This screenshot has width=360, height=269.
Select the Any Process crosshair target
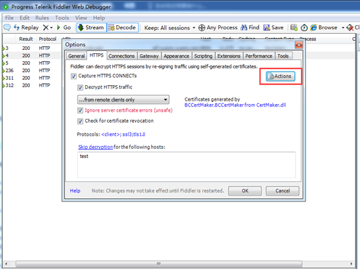218,27
